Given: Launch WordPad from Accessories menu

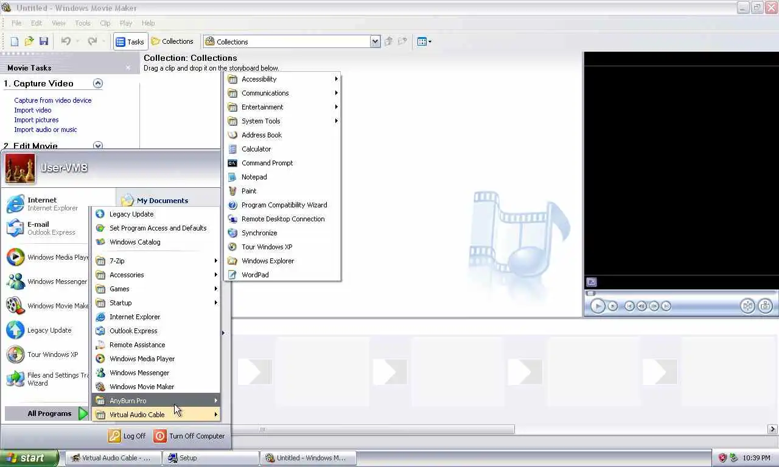Looking at the screenshot, I should point(282,275).
